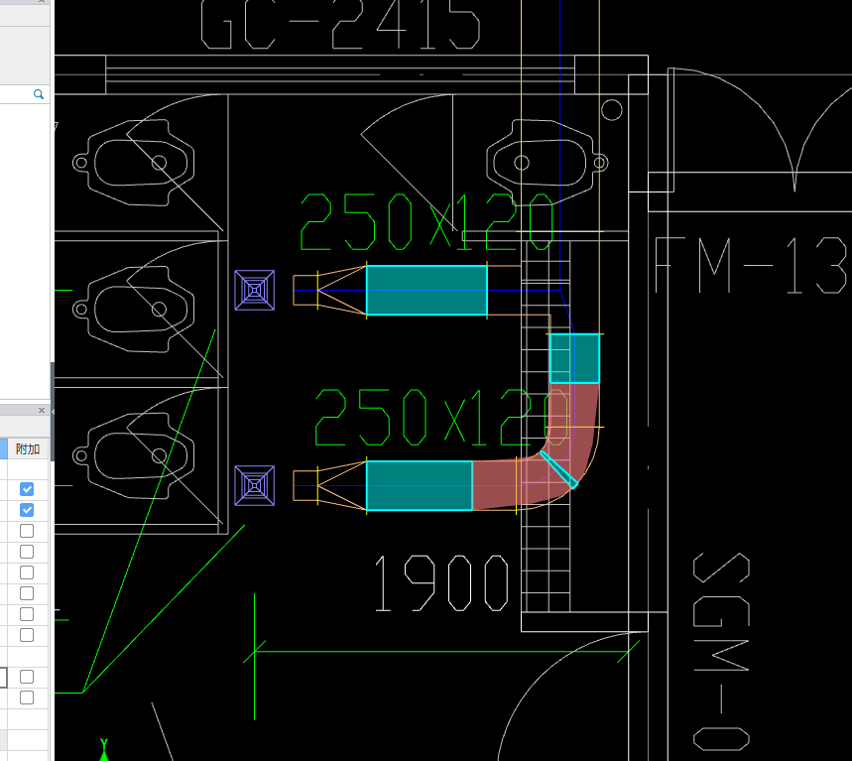The width and height of the screenshot is (852, 761).
Task: Click the magnifier search icon in left panel
Action: [x=39, y=94]
